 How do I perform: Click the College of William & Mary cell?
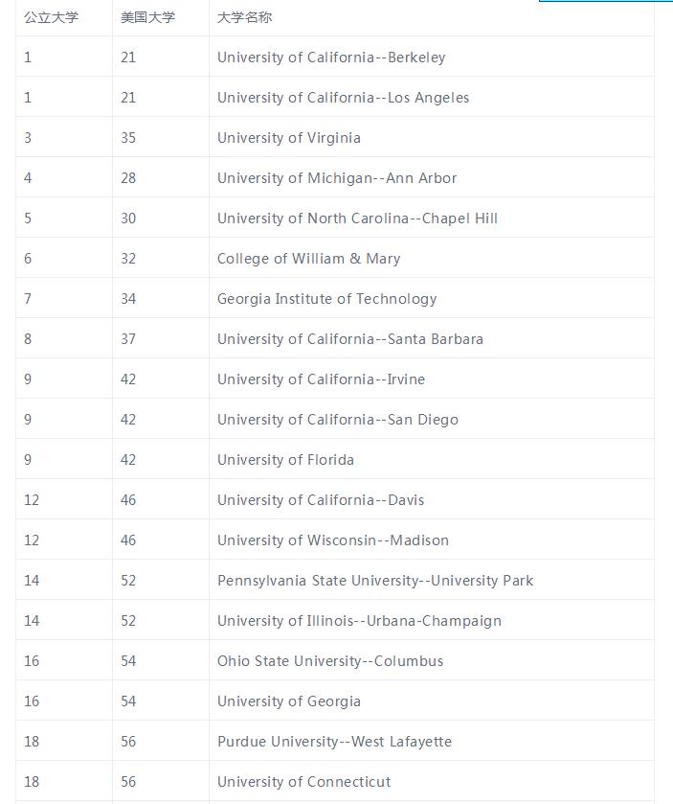pyautogui.click(x=308, y=259)
